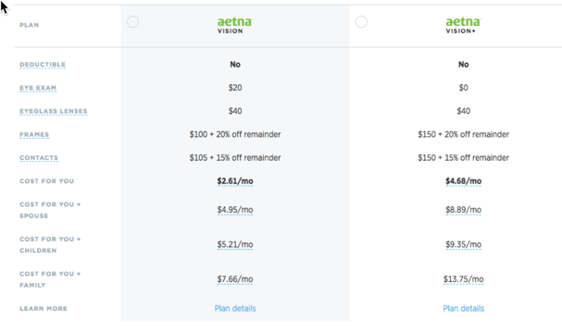This screenshot has height=333, width=562.
Task: Click the Contacts term label
Action: (x=39, y=157)
